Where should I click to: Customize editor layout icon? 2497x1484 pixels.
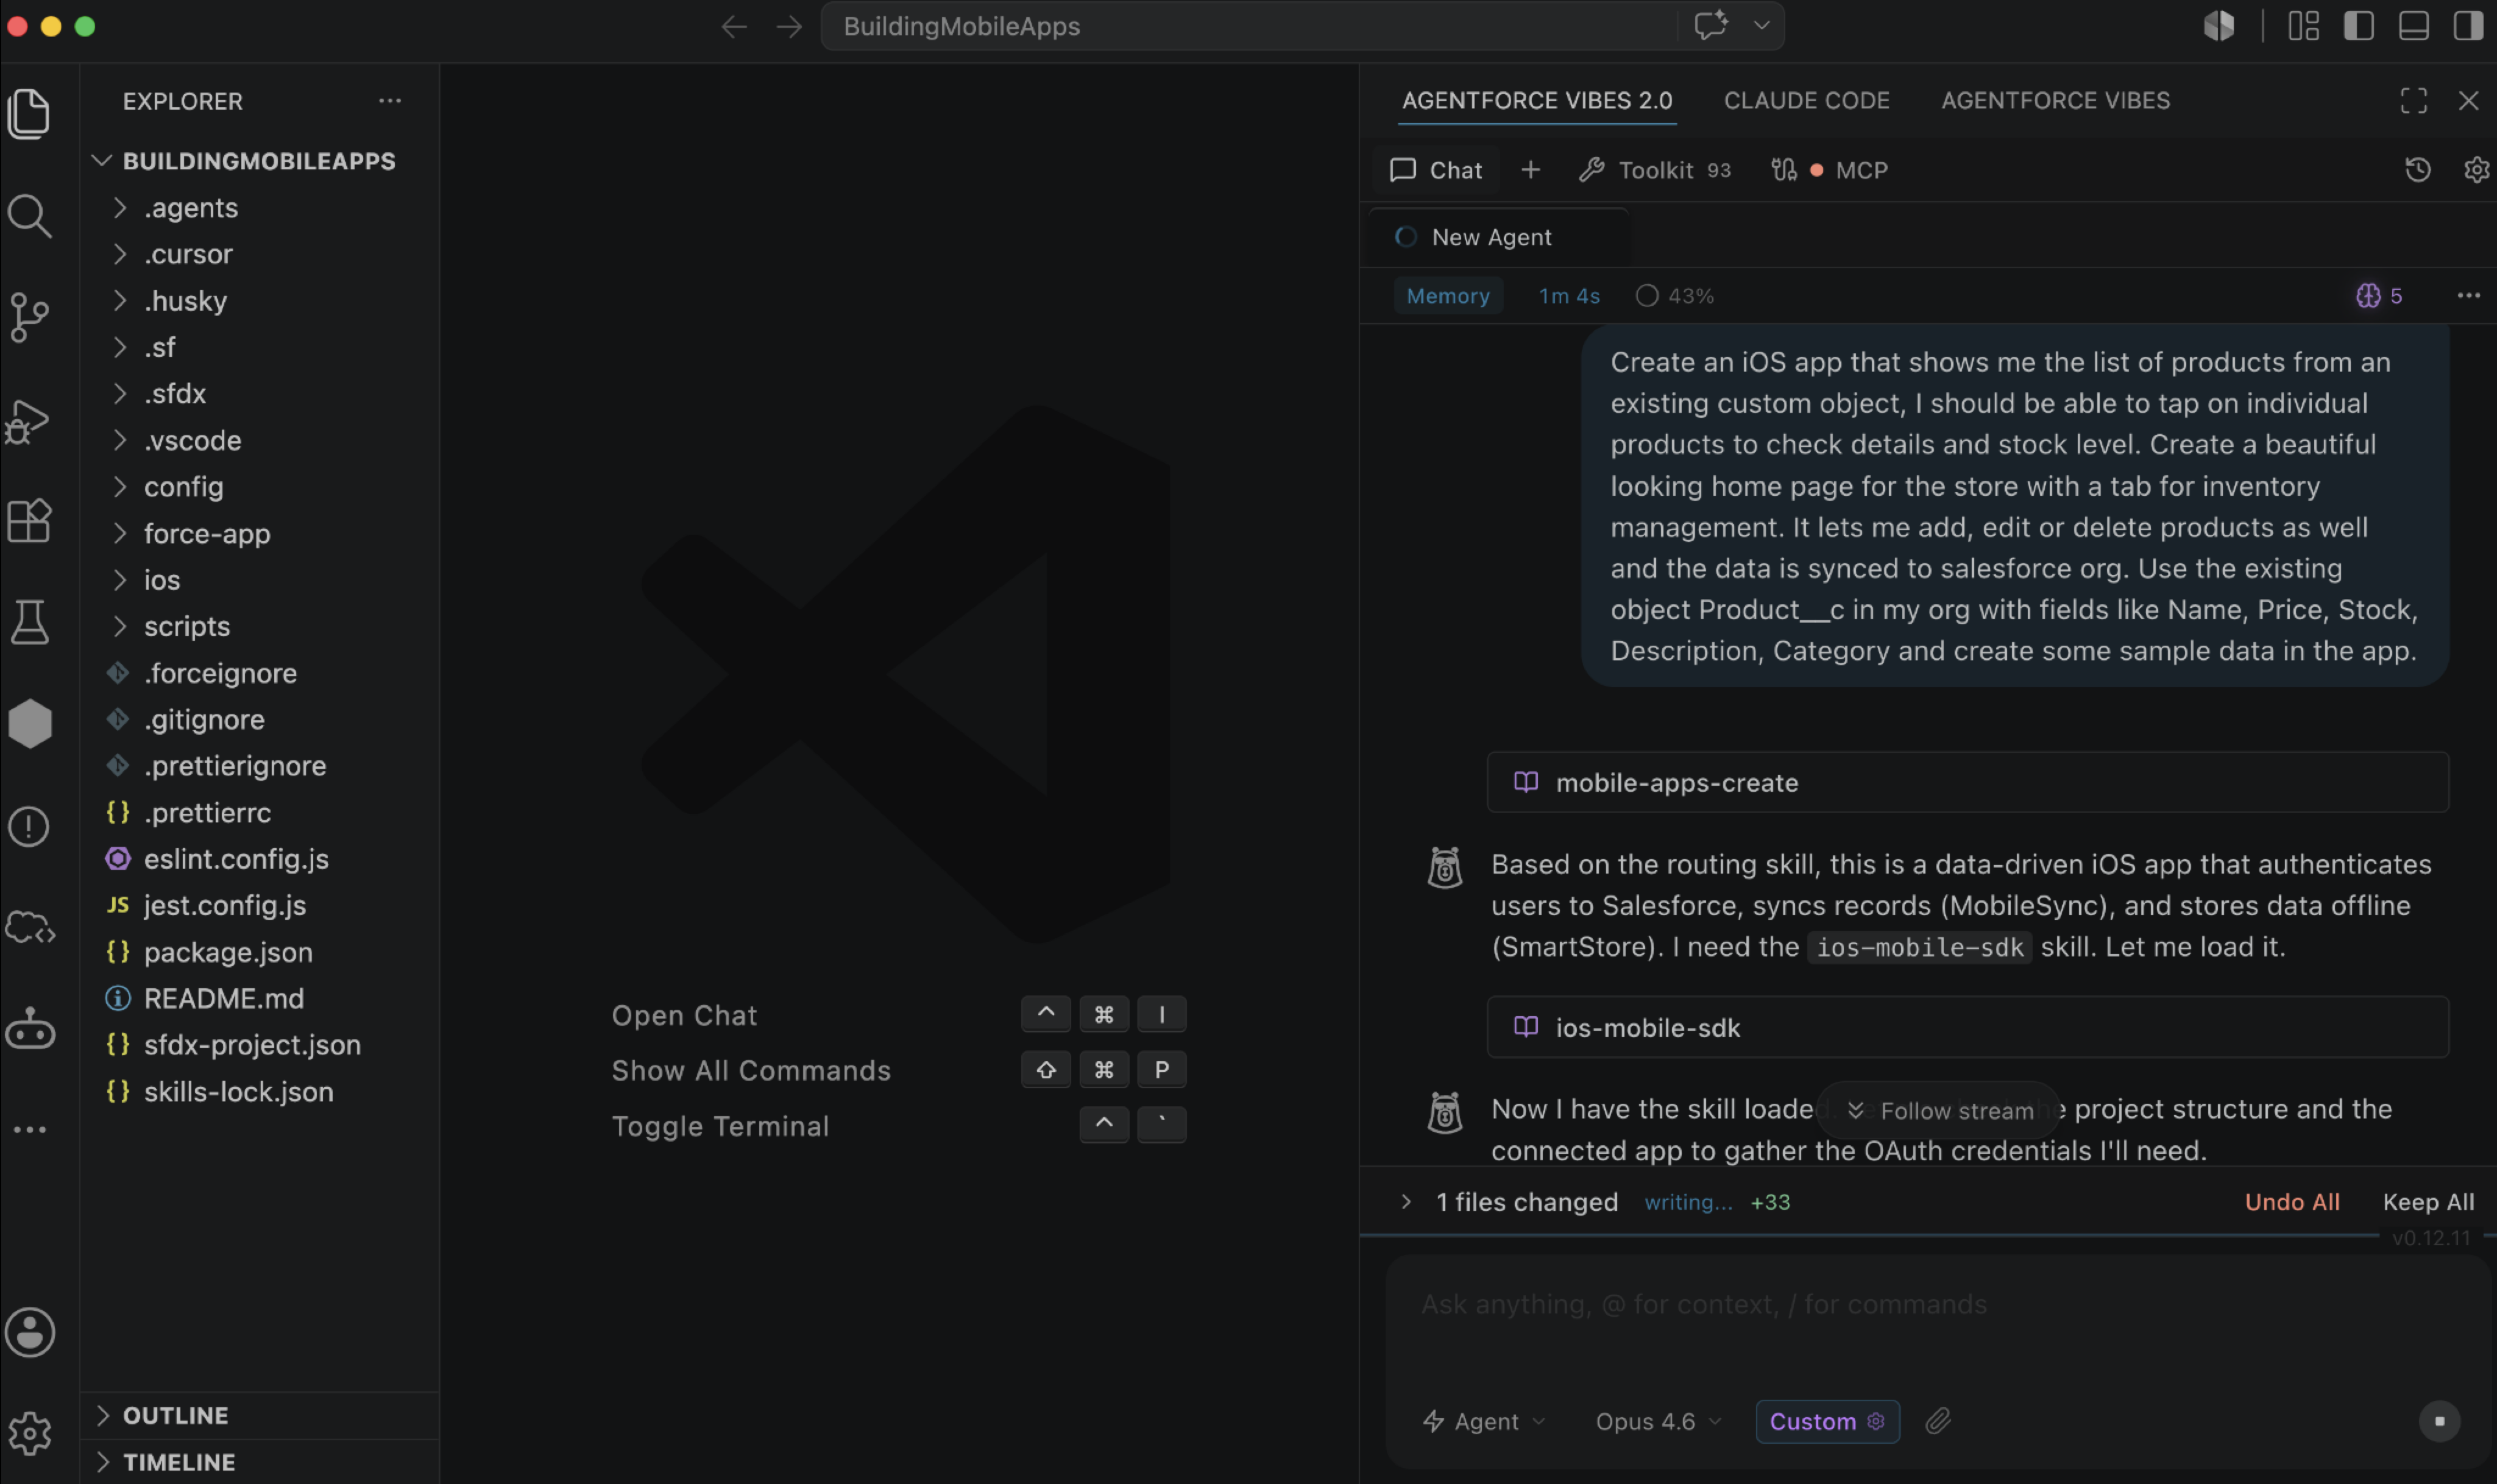point(2303,26)
